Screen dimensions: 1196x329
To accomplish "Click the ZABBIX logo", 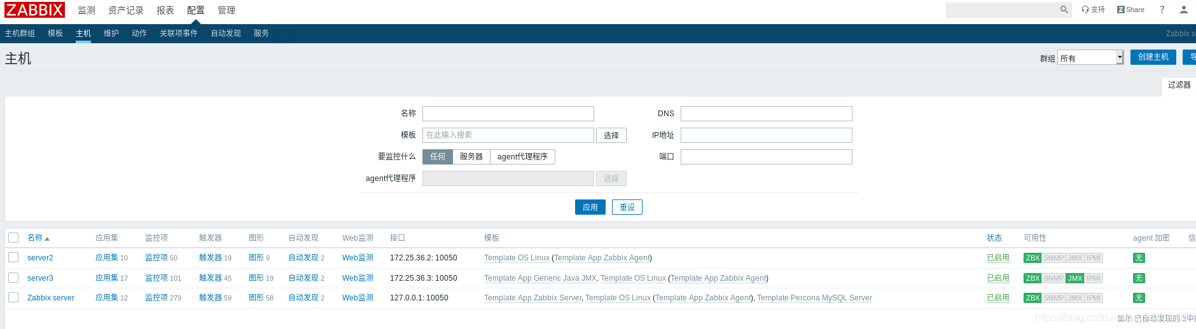I will 34,10.
